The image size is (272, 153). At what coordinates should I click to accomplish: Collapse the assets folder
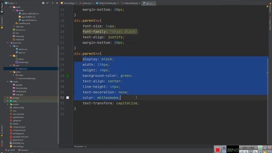pos(14,10)
